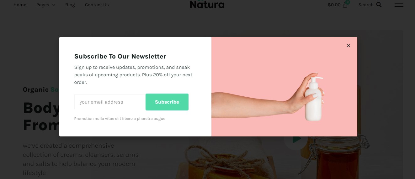Open the Home menu item

point(20,5)
